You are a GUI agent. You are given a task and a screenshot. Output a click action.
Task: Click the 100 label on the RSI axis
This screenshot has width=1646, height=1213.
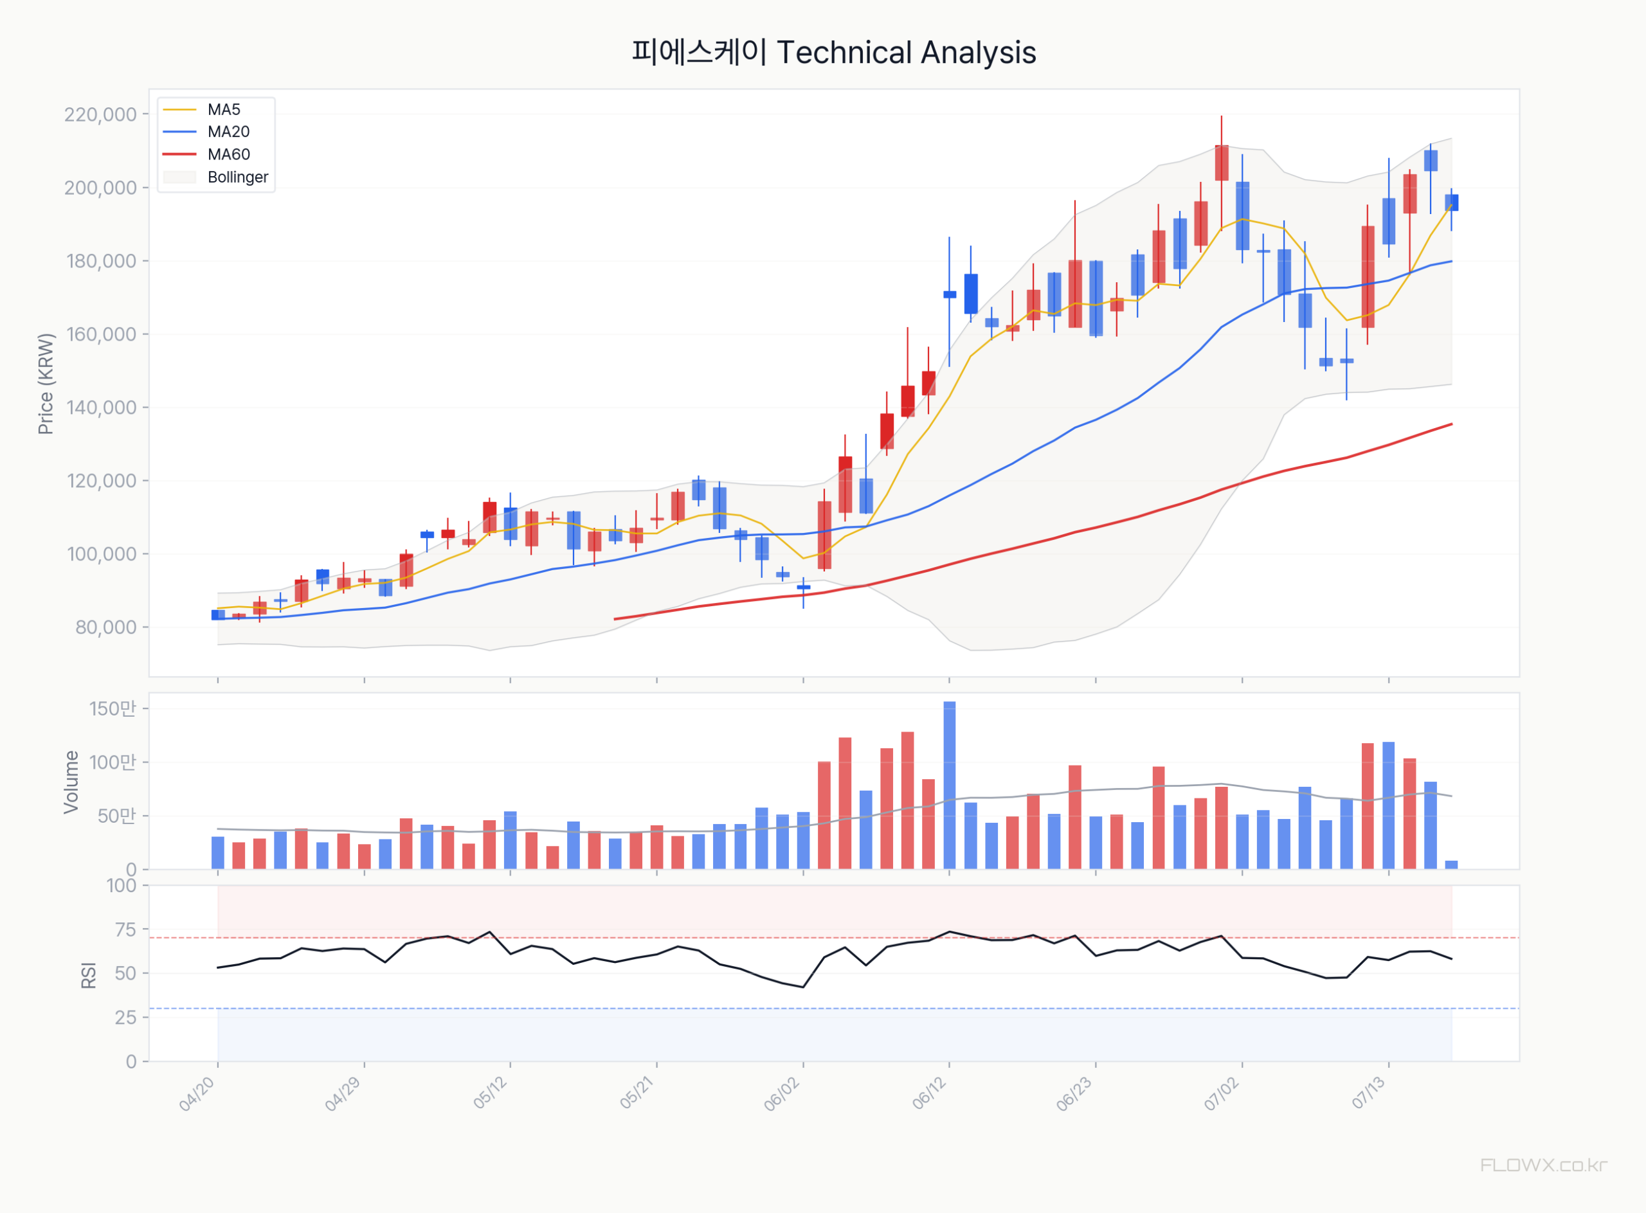(x=122, y=886)
